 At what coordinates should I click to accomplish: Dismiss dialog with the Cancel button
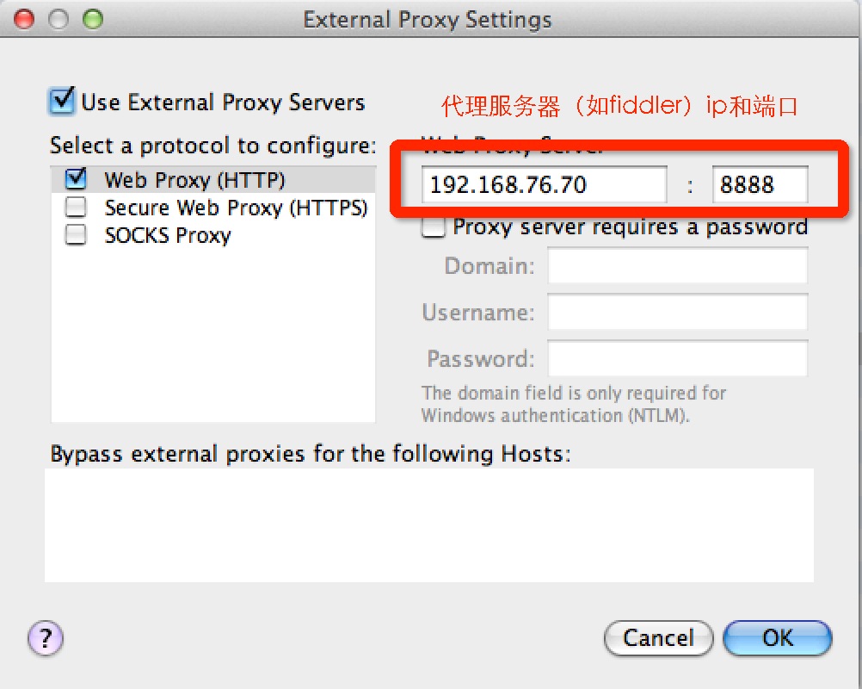pyautogui.click(x=658, y=638)
